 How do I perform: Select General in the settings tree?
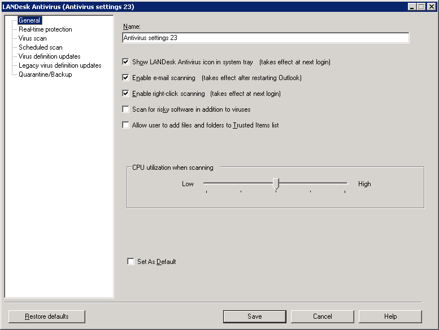tap(29, 20)
